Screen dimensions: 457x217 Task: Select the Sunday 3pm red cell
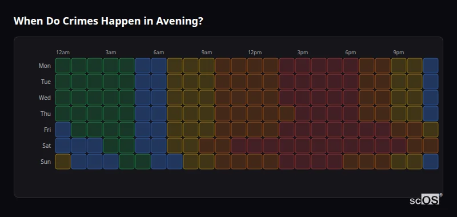coord(303,162)
